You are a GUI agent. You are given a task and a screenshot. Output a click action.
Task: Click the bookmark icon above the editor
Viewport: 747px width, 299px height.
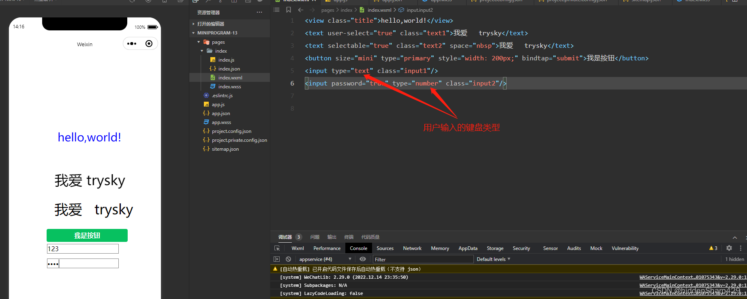click(x=289, y=10)
